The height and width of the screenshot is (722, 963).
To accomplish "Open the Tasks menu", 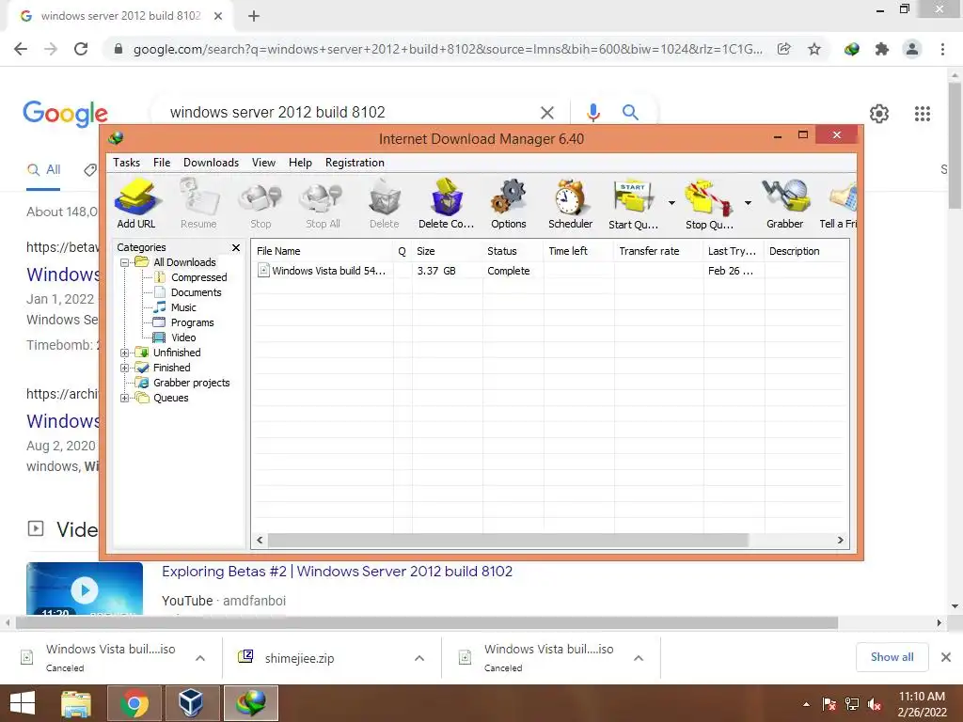I will [127, 163].
